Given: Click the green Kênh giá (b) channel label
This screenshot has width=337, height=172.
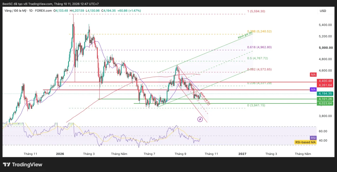Looking at the screenshot, I should [245, 35].
